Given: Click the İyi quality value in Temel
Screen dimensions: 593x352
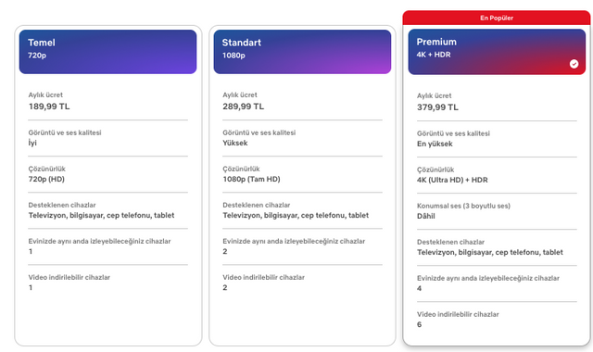Looking at the screenshot, I should tap(32, 143).
